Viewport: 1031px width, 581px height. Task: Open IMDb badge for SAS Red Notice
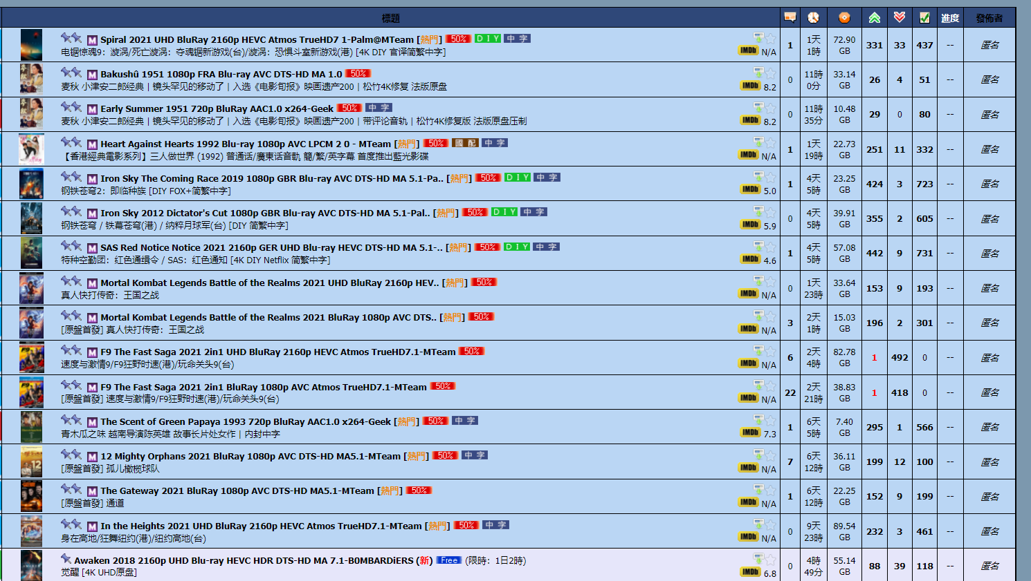tap(751, 259)
